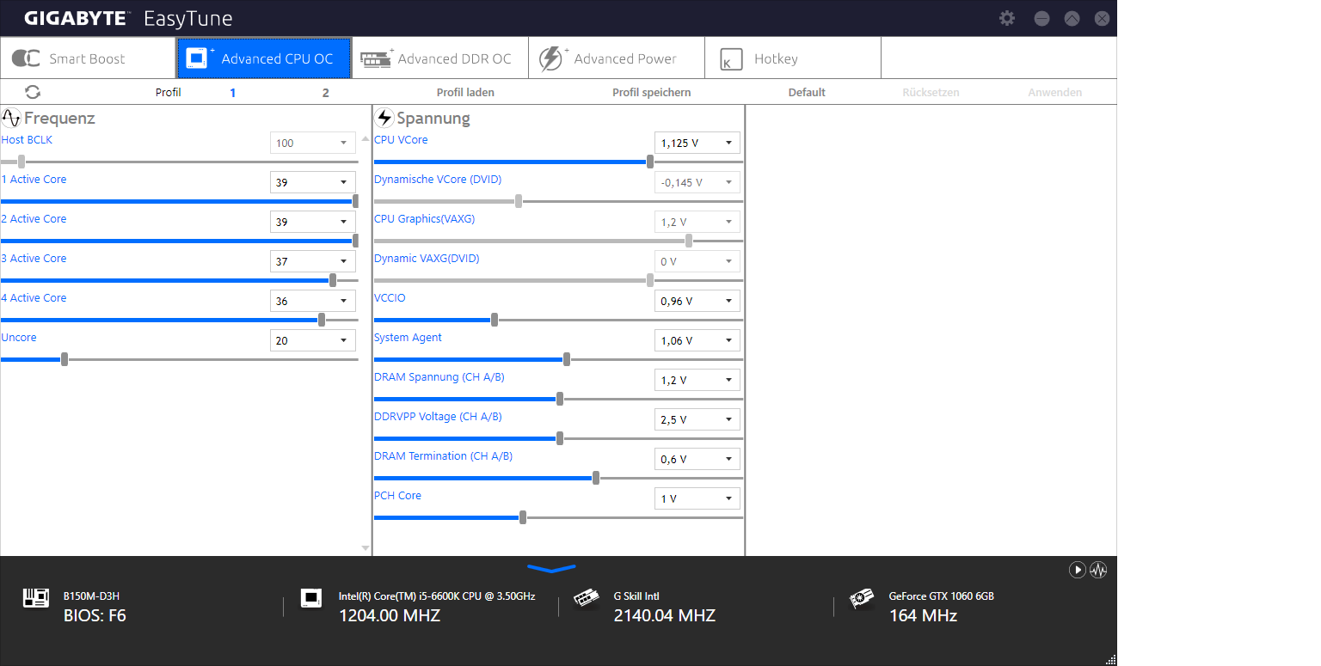Click the graphics card icon beside GeForce GTX
The width and height of the screenshot is (1321, 666).
pos(862,598)
